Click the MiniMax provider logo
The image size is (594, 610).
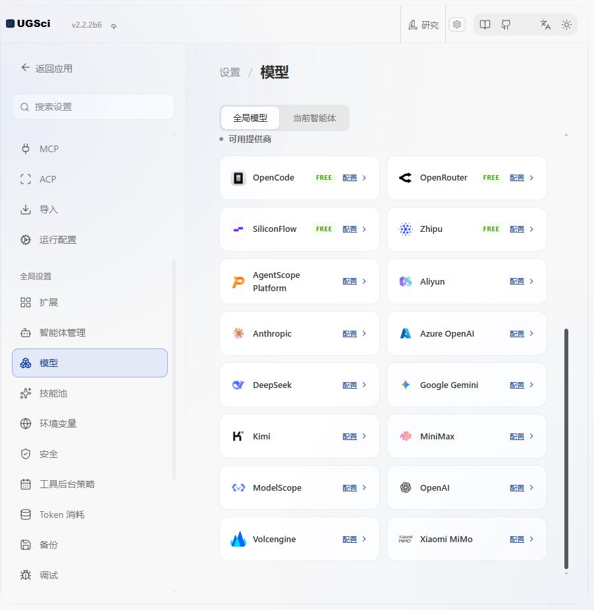pos(406,436)
